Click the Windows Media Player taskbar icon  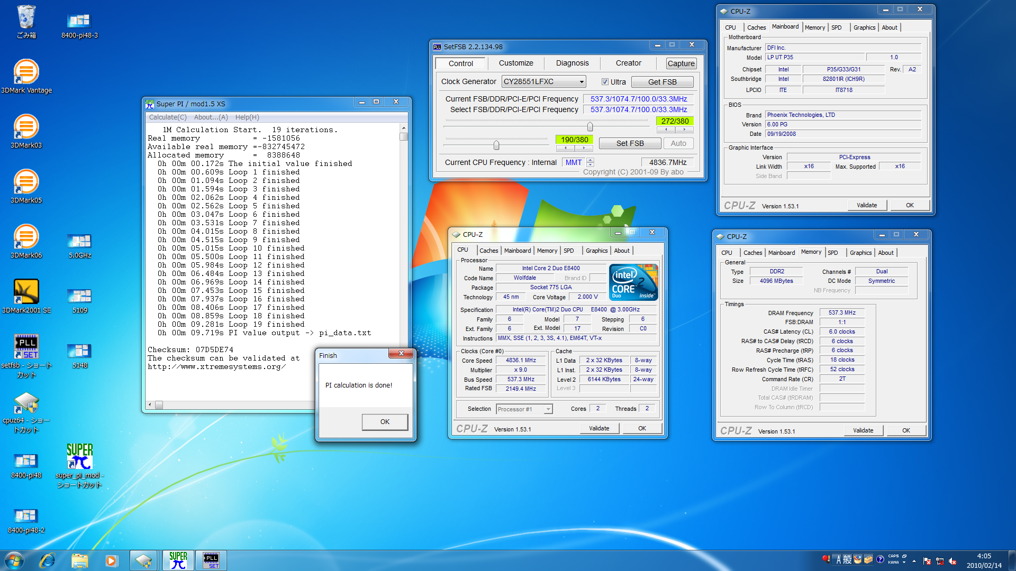click(111, 560)
